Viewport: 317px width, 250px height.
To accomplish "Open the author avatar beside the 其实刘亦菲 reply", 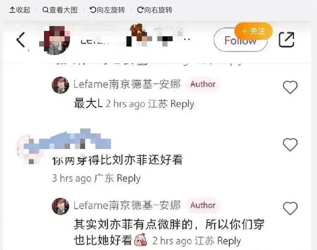I will click(x=60, y=206).
